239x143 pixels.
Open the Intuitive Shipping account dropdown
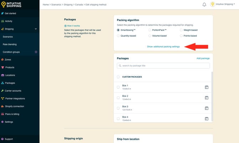(x=225, y=4)
